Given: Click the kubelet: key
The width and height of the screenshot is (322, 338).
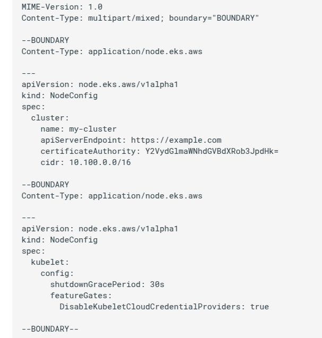Looking at the screenshot, I should click(50, 262).
